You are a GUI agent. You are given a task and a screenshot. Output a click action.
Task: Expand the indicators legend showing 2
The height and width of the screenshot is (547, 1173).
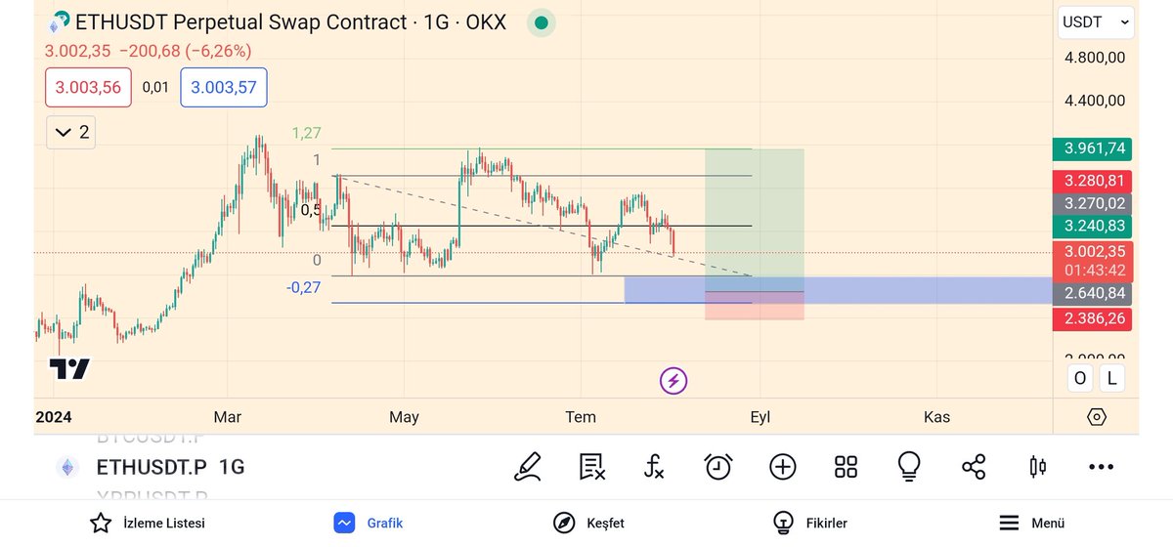72,132
